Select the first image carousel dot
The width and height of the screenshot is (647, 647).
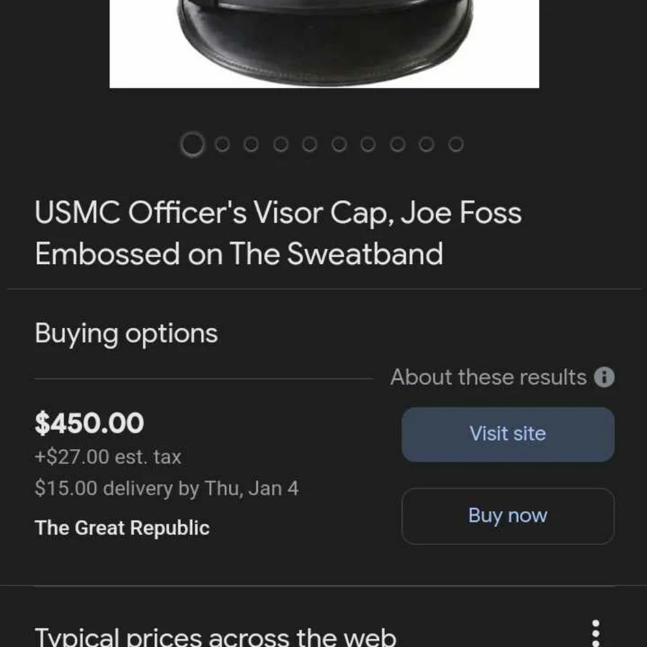coord(192,144)
